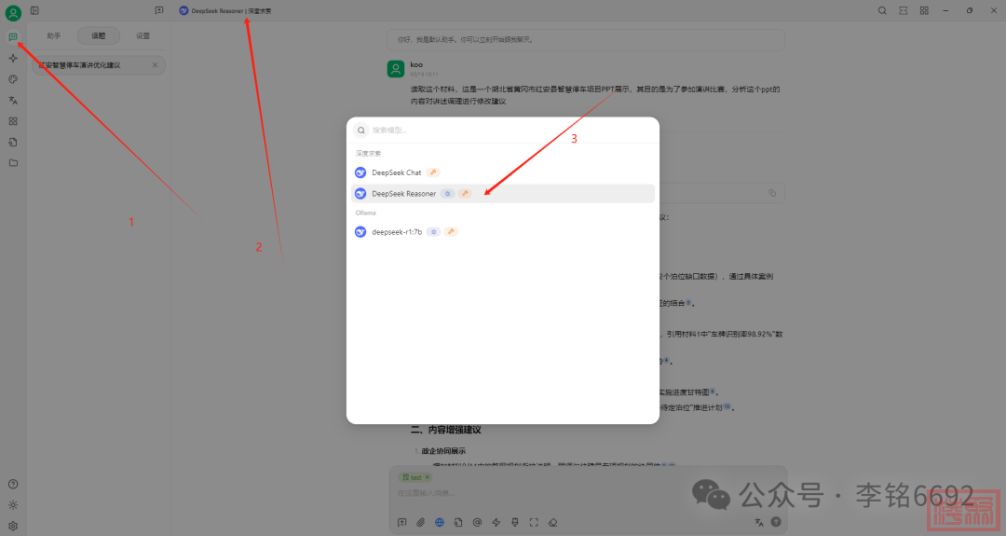Viewport: 1006px width, 536px height.
Task: Toggle the web search globe icon
Action: pos(439,522)
